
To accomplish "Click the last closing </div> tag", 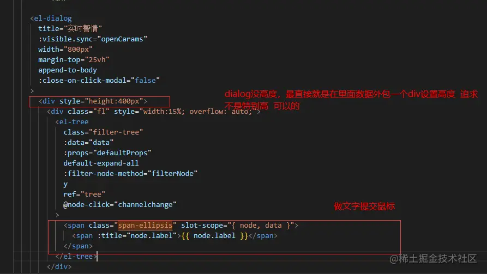I will (x=59, y=266).
